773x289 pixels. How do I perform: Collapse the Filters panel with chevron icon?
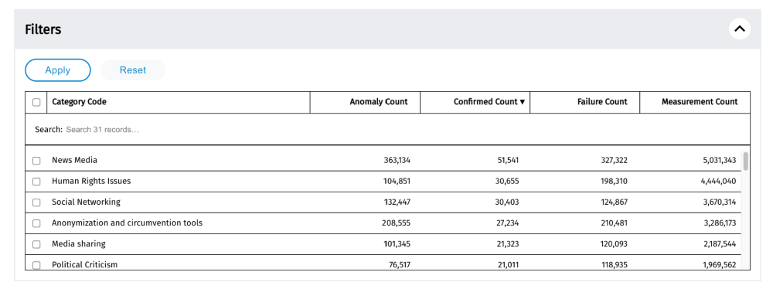(740, 29)
